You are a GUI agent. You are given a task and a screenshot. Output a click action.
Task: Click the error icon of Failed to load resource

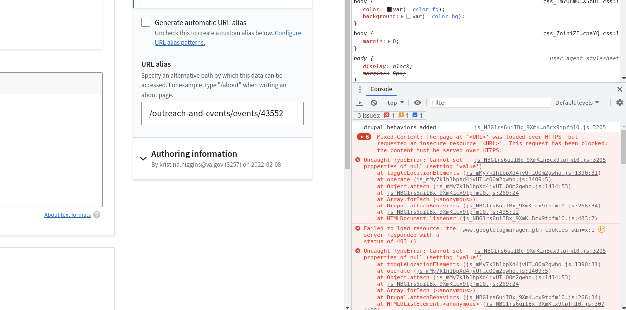[358, 228]
